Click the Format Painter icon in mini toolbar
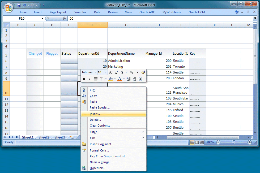The image size is (260, 173). click(x=143, y=72)
